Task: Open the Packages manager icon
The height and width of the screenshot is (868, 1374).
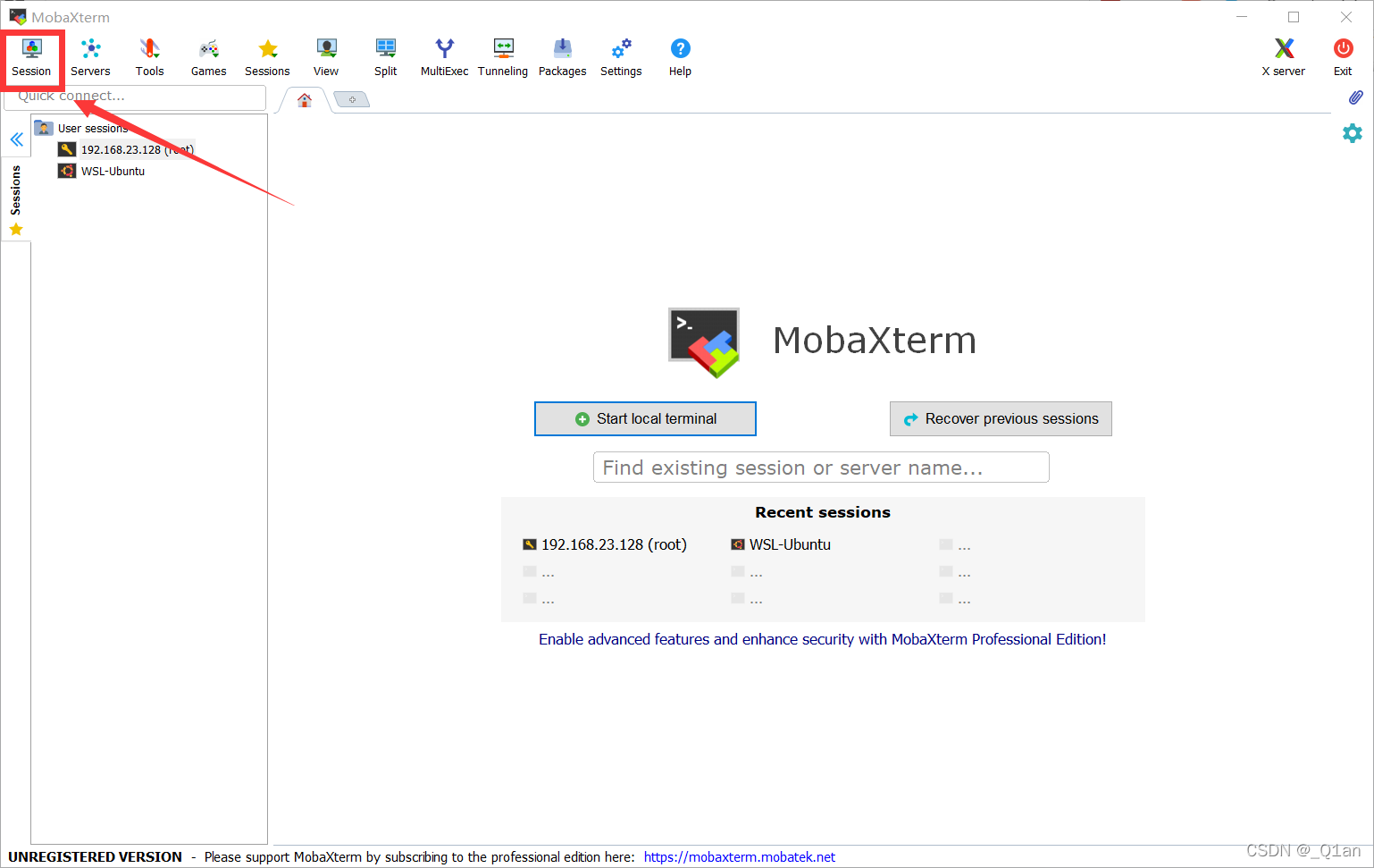Action: click(562, 56)
